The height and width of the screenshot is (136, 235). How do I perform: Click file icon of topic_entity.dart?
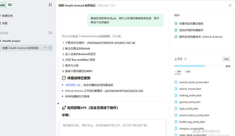coord(176,108)
